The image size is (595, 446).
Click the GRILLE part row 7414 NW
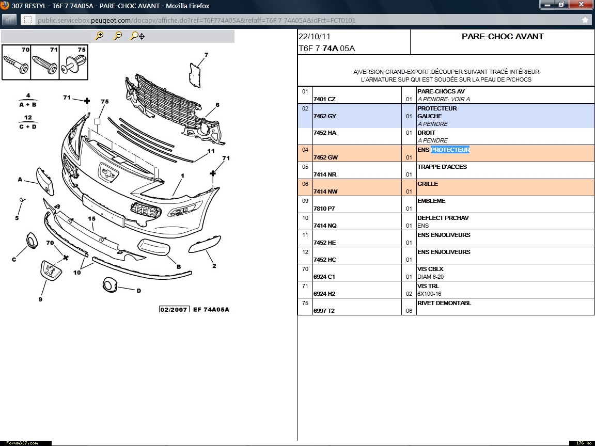(325, 192)
